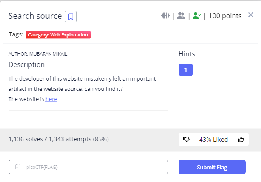Click the Submit Flag button
Image resolution: width=261 pixels, height=182 pixels.
212,167
